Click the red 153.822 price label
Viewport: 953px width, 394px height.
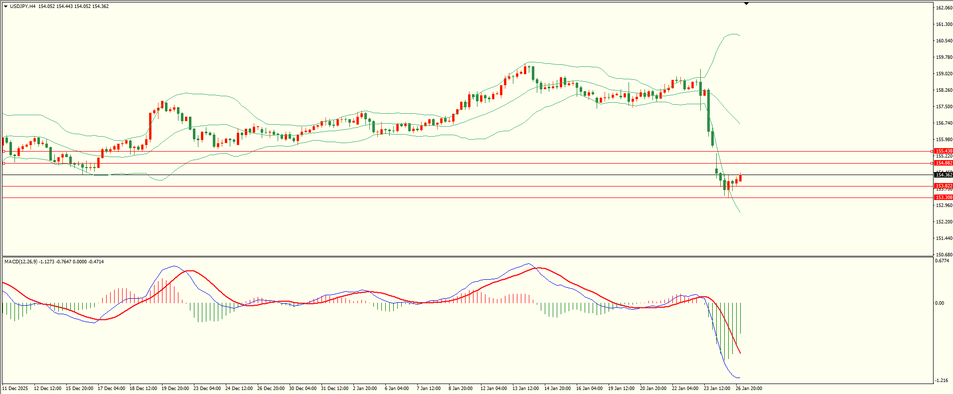[943, 186]
